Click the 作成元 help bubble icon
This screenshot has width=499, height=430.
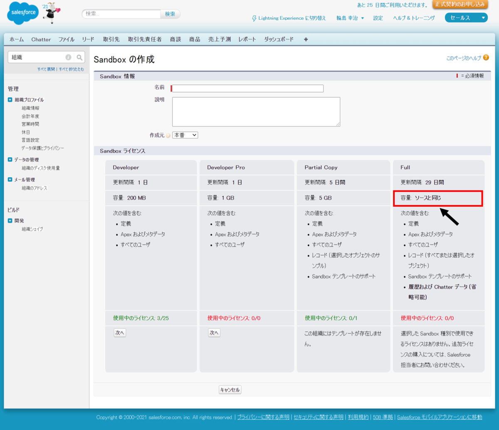168,136
